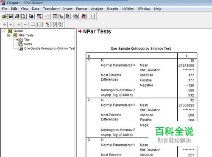Open the View menu
Viewport: 212px width, 157px height.
pyautogui.click(x=24, y=8)
